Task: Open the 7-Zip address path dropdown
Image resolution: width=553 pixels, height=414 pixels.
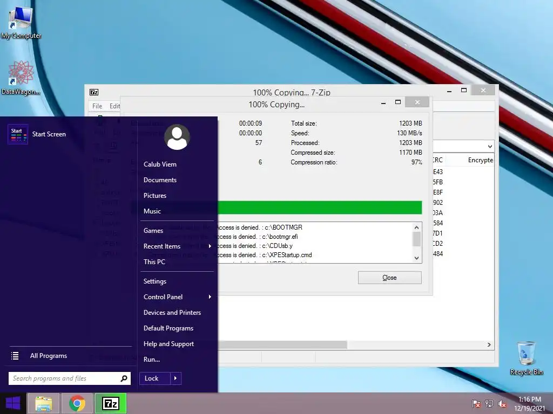Action: pyautogui.click(x=490, y=147)
